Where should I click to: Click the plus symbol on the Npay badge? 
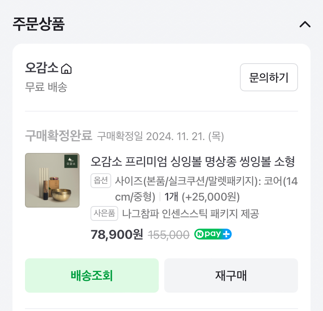[226, 234]
